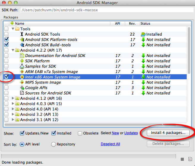This screenshot has width=195, height=166.
Task: Click the Android 4.1.2 (API 16) folder icon
Action: pos(17,98)
